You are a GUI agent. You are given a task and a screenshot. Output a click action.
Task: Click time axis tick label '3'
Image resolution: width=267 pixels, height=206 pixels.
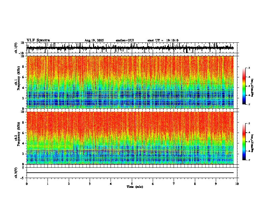[x=90, y=184]
